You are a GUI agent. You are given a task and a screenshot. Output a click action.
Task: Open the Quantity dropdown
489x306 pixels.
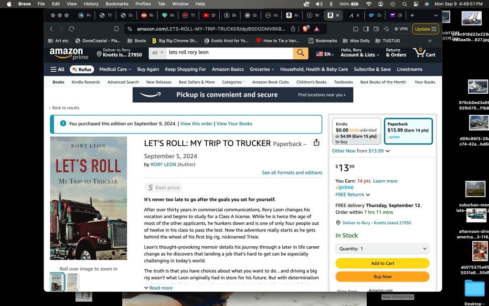pyautogui.click(x=382, y=249)
